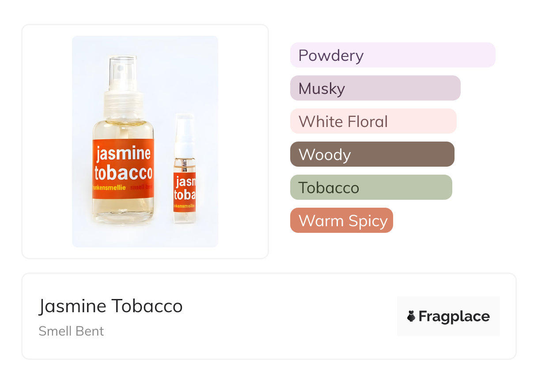Screen dimensions: 538x381
Task: Click the yellow frankensmellie text on large bottle
Action: [109, 187]
